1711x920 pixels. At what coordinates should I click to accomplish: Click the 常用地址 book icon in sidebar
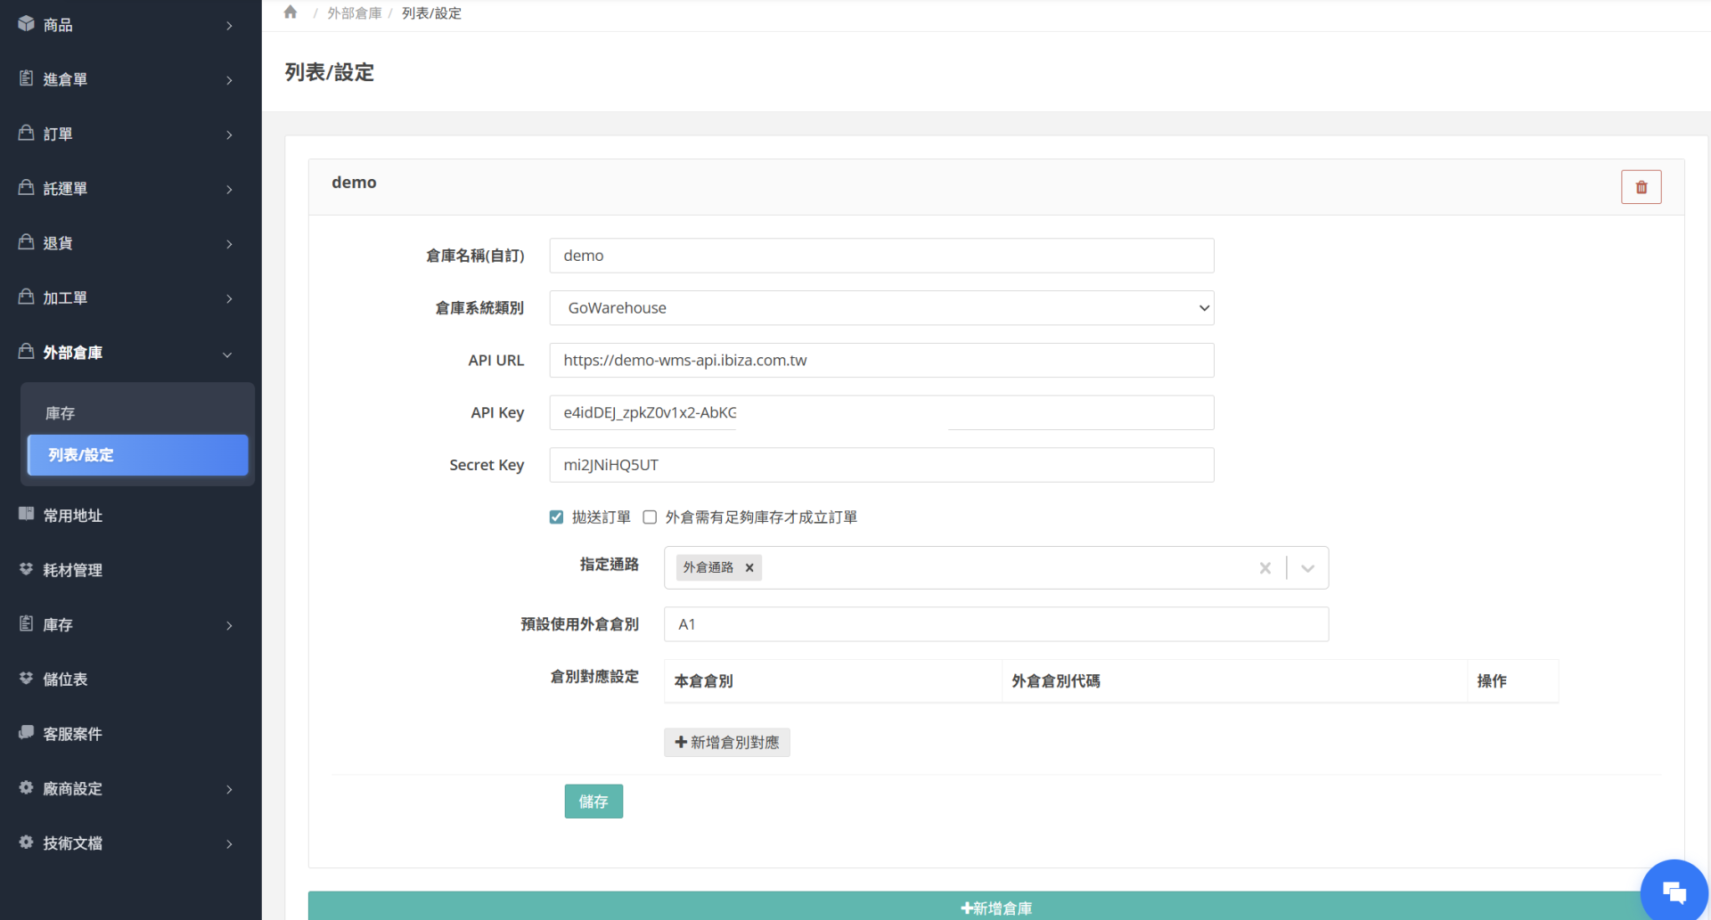pyautogui.click(x=27, y=515)
